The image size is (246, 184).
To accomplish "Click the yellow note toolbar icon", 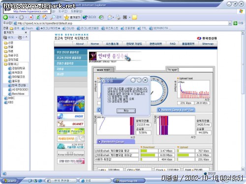I will [134, 17].
